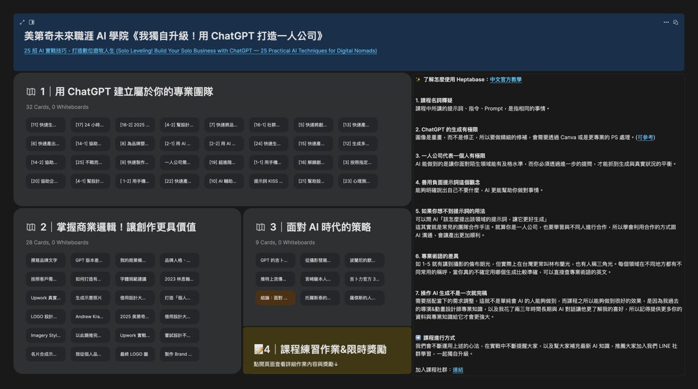698x389 pixels.
Task: Open card Andrew Kra...
Action: click(90, 317)
